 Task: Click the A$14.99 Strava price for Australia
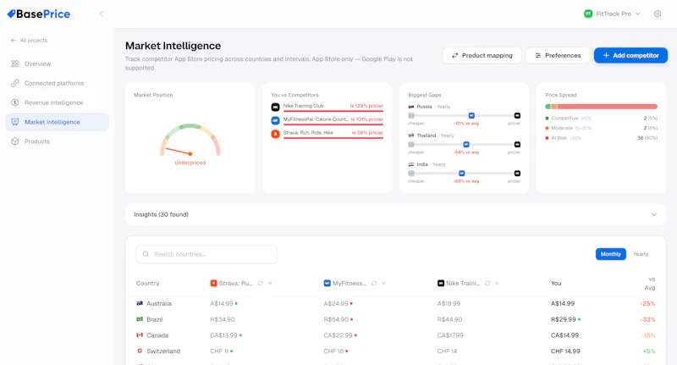pos(222,304)
